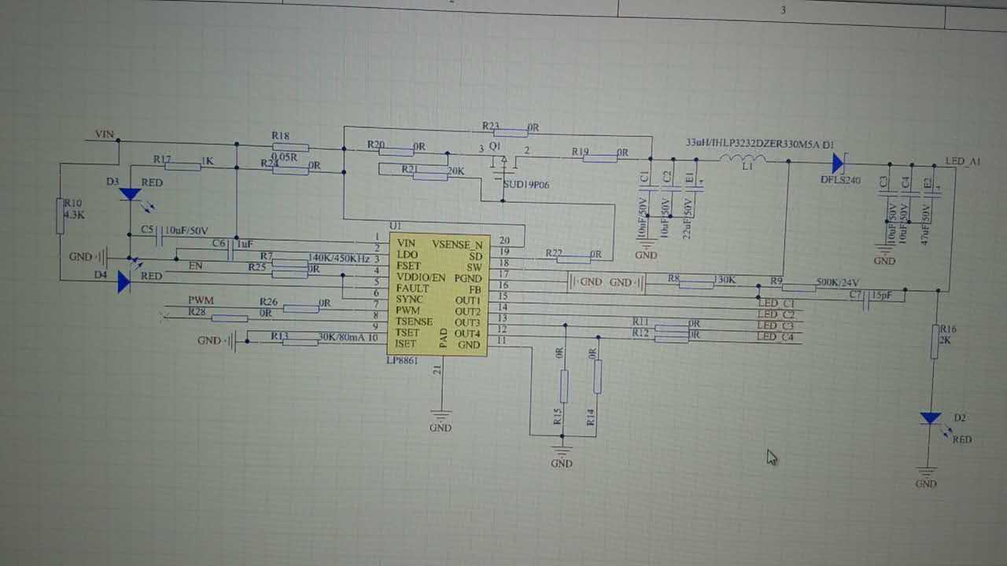Click the LED_A1 net label
1007x566 pixels.
tap(963, 161)
